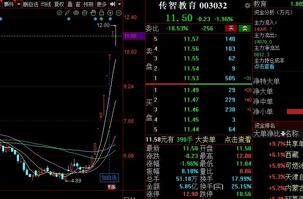This screenshot has width=303, height=199.
Task: Open the toolbox icon on the chart toolbar
Action: point(85,13)
